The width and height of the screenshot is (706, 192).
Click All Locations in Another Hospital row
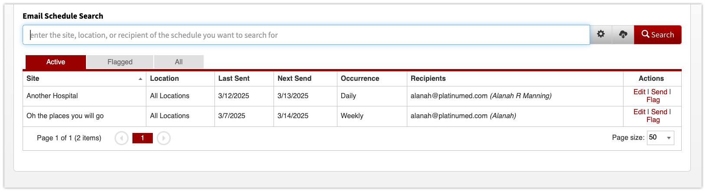(x=180, y=96)
